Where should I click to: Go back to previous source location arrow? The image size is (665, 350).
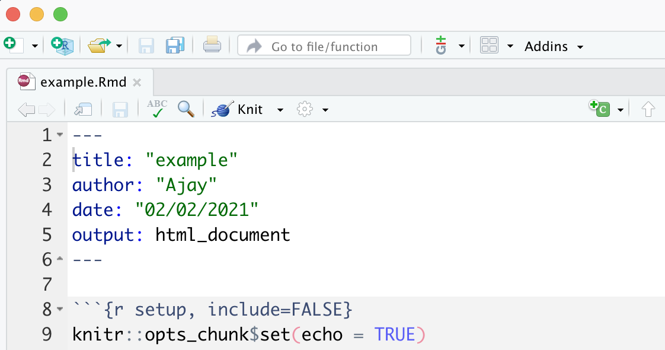(26, 110)
